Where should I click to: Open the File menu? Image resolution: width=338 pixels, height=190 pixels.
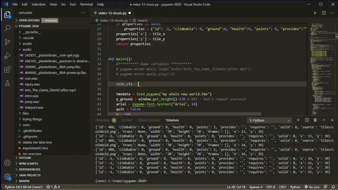tap(15, 4)
